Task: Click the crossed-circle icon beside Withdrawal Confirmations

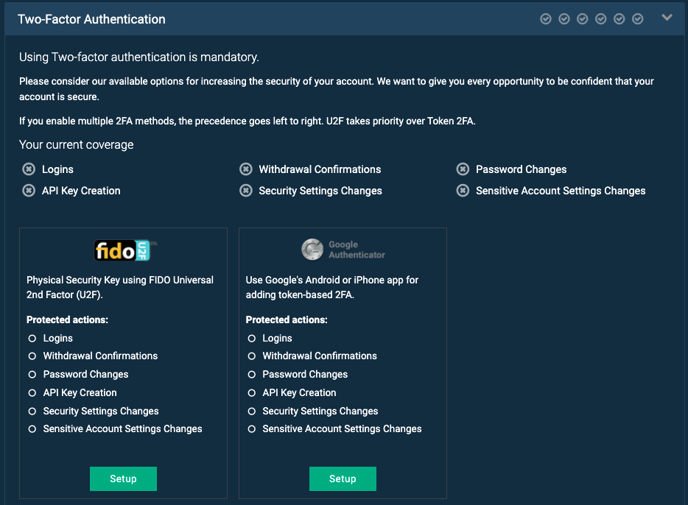Action: click(246, 169)
